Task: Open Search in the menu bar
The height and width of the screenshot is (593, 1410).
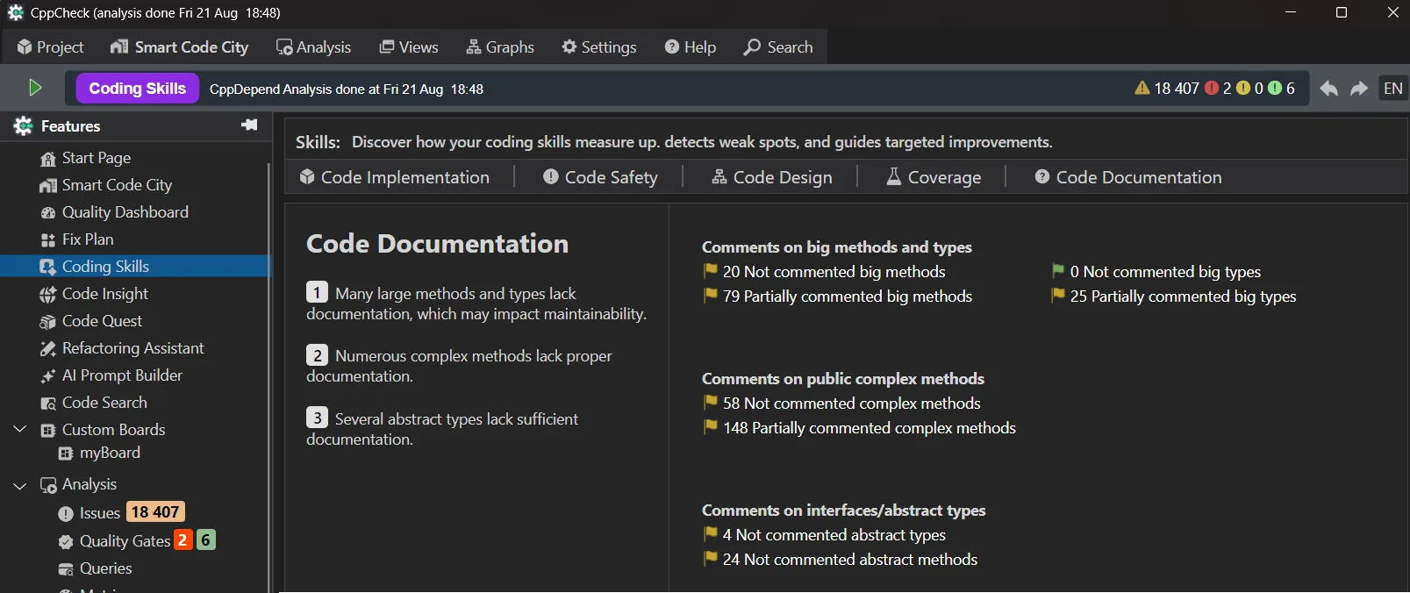Action: click(x=778, y=46)
